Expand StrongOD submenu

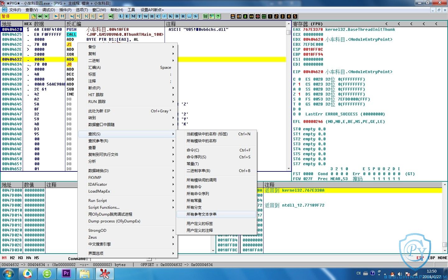pos(128,231)
